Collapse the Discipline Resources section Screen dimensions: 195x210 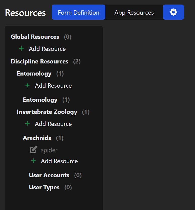click(46, 61)
